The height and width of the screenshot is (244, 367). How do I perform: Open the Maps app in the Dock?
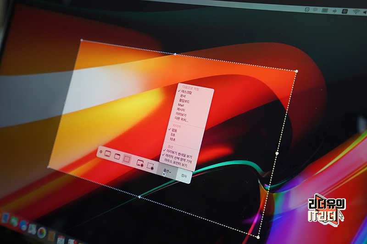click(x=32, y=229)
